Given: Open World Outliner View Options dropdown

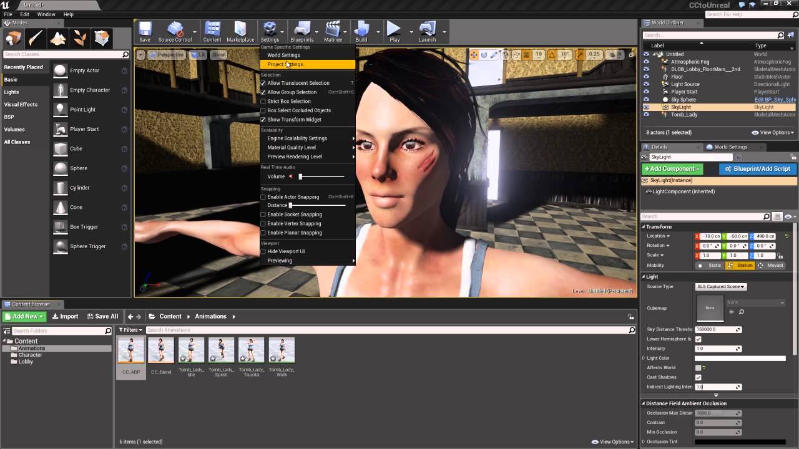Looking at the screenshot, I should coord(773,132).
